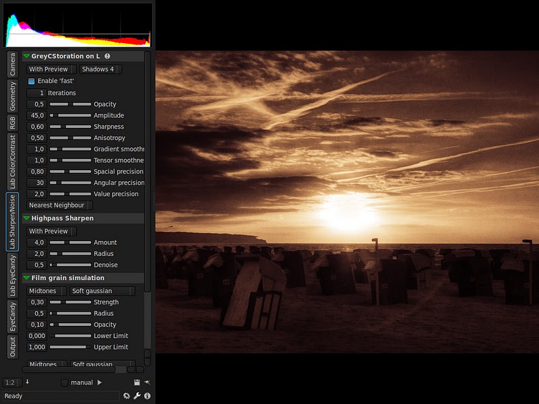Click the pin icon beside the save icon

[x=147, y=382]
